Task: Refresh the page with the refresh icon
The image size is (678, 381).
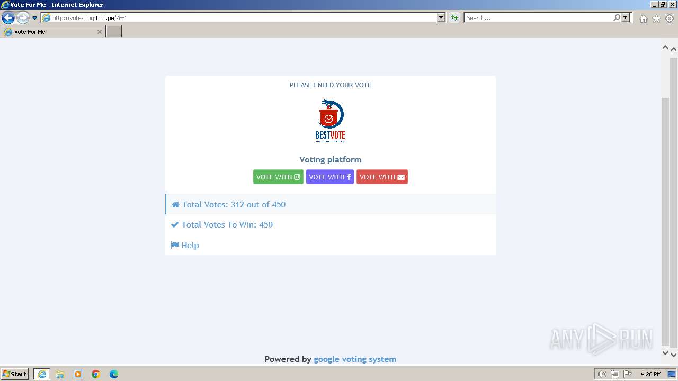Action: pyautogui.click(x=454, y=17)
